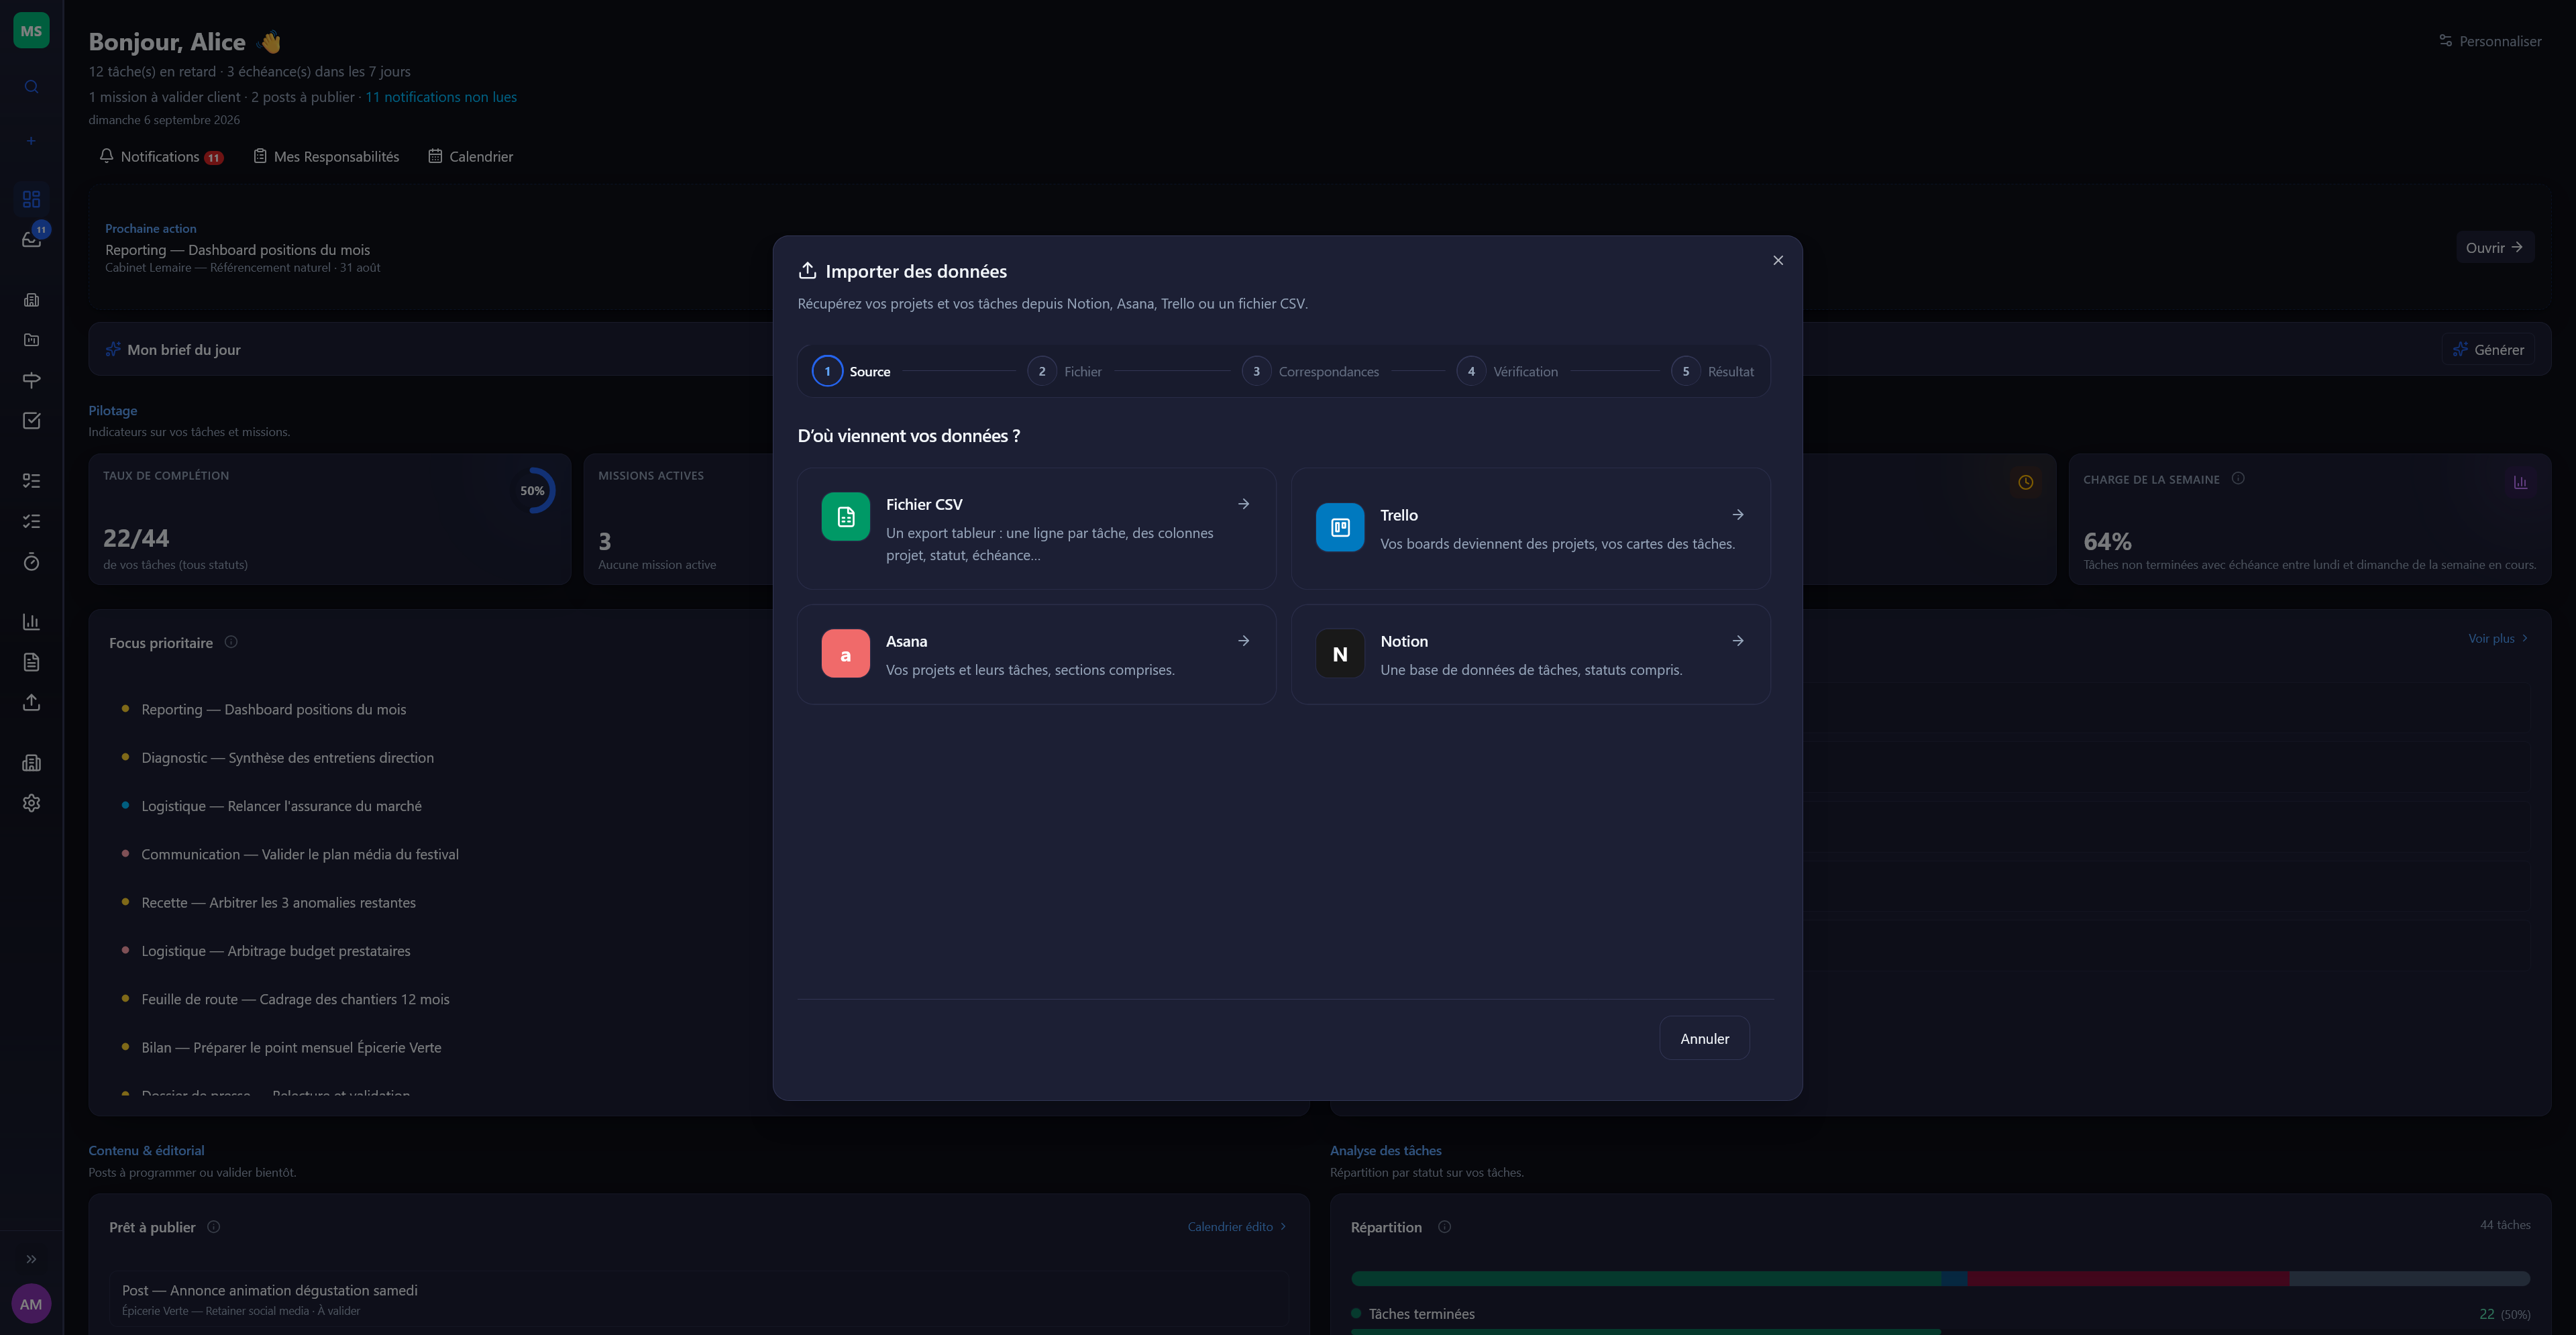
Task: Click the document page icon in sidebar
Action: (31, 662)
